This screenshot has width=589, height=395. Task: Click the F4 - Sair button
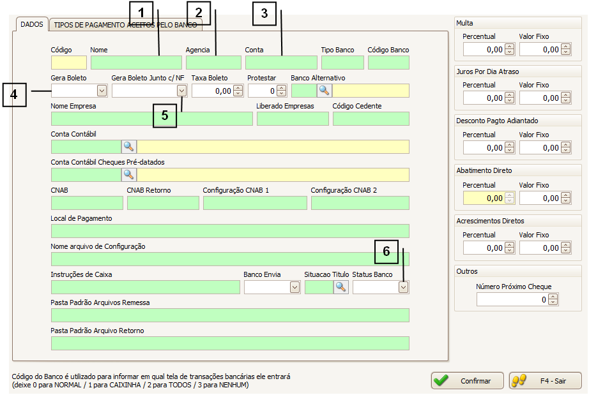pos(545,380)
